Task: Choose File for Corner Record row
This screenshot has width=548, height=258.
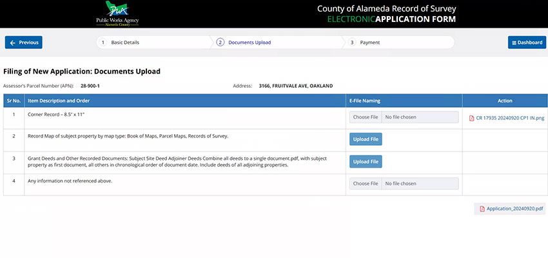Action: coord(366,117)
